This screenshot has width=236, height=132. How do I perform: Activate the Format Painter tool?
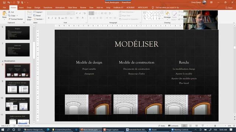pyautogui.click(x=15, y=19)
